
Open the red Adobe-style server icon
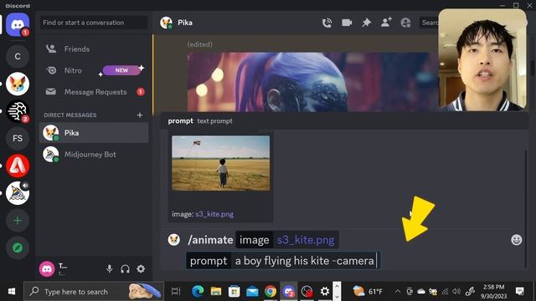click(18, 166)
